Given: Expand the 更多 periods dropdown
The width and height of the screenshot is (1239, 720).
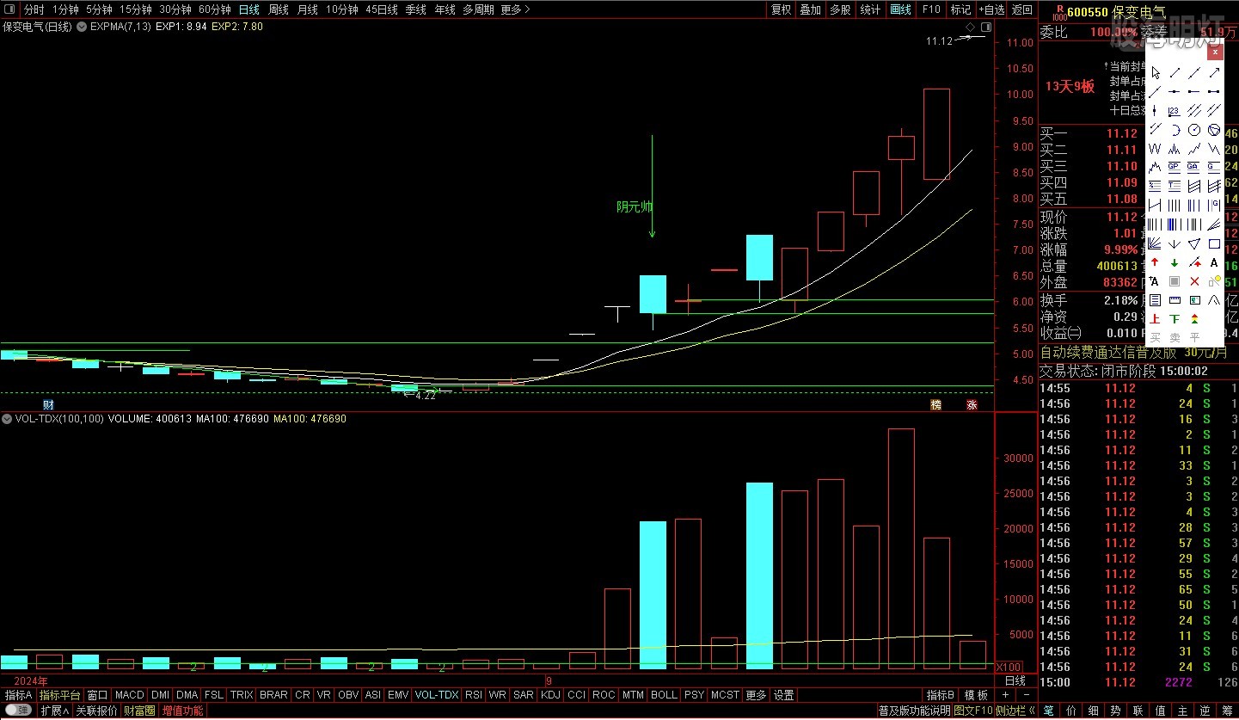Looking at the screenshot, I should (515, 9).
